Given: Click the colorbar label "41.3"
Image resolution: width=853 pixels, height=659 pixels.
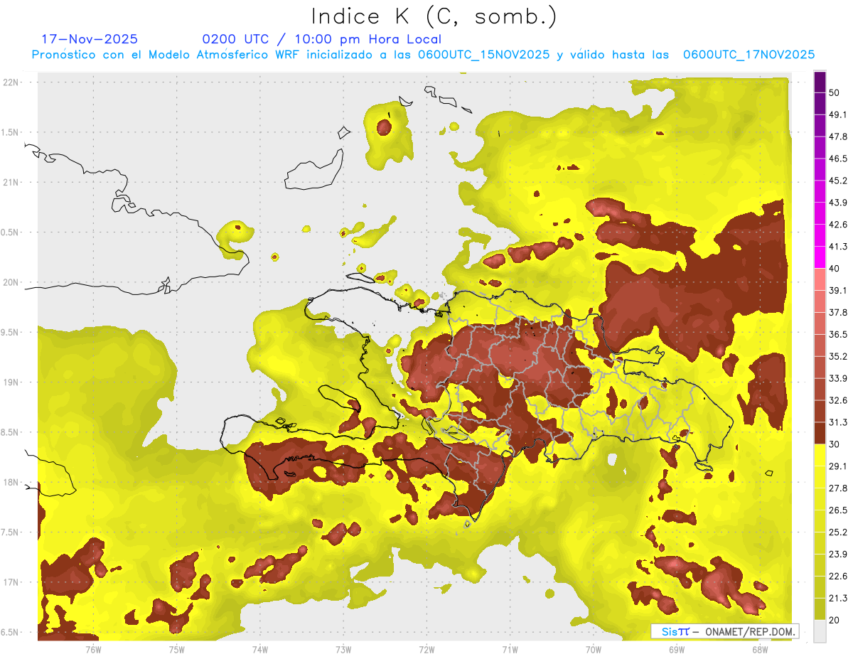Looking at the screenshot, I should click(837, 247).
